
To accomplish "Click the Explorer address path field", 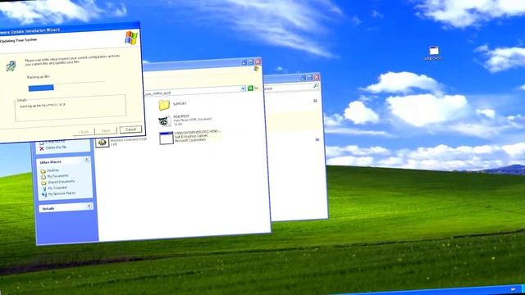I will (193, 91).
